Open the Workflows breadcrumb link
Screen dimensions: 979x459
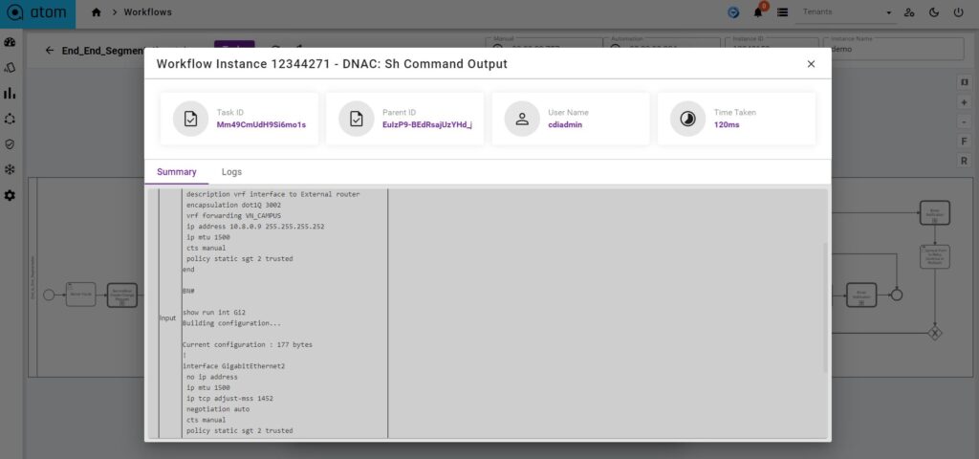point(147,12)
